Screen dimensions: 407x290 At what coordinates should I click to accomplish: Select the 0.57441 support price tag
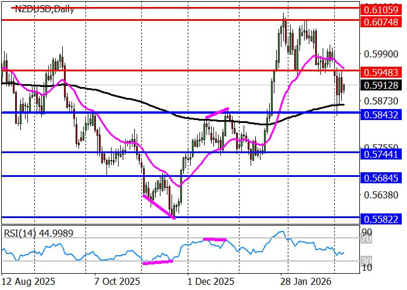pos(380,154)
